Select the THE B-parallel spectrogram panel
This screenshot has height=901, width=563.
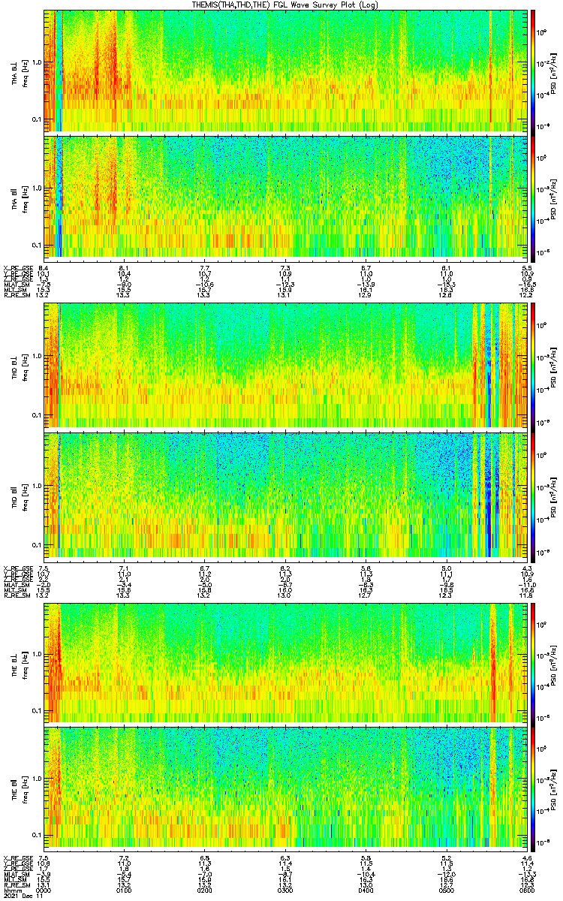(285, 788)
